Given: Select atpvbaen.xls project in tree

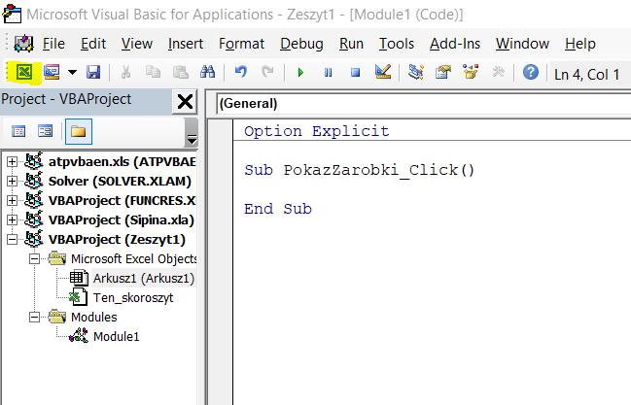Looking at the screenshot, I should 122,161.
